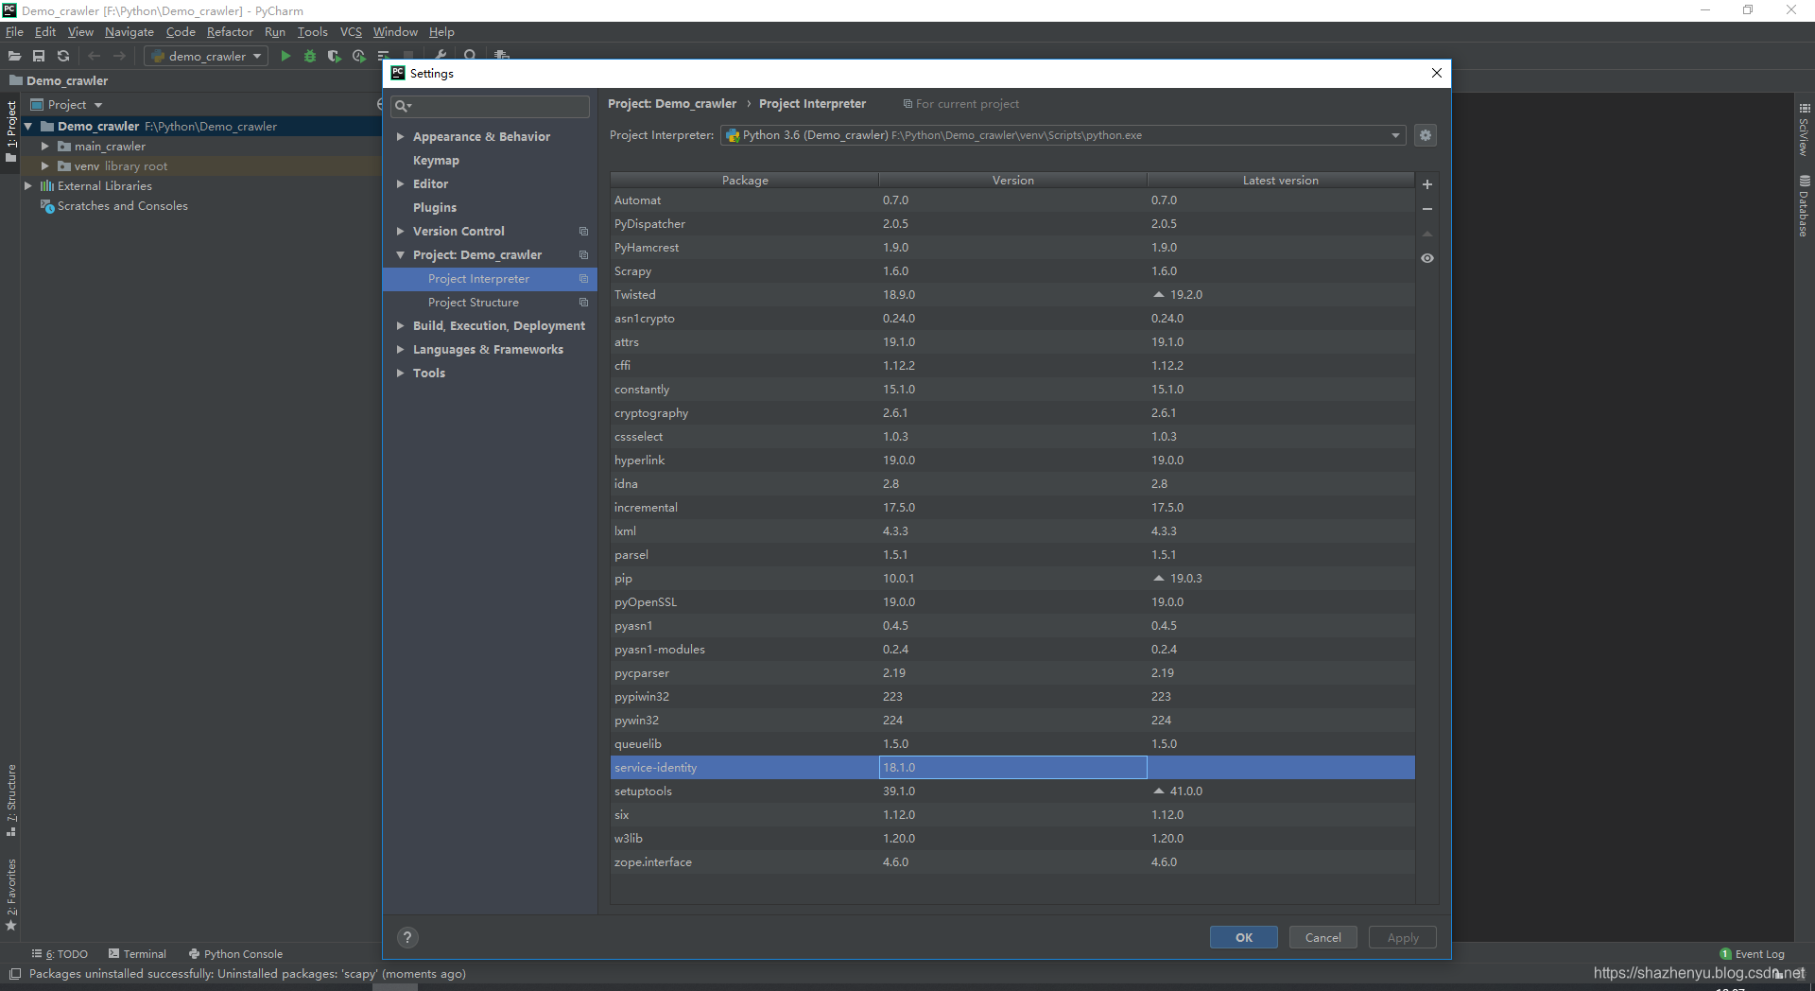This screenshot has height=991, width=1815.
Task: Open the Event Log panel
Action: 1752,954
